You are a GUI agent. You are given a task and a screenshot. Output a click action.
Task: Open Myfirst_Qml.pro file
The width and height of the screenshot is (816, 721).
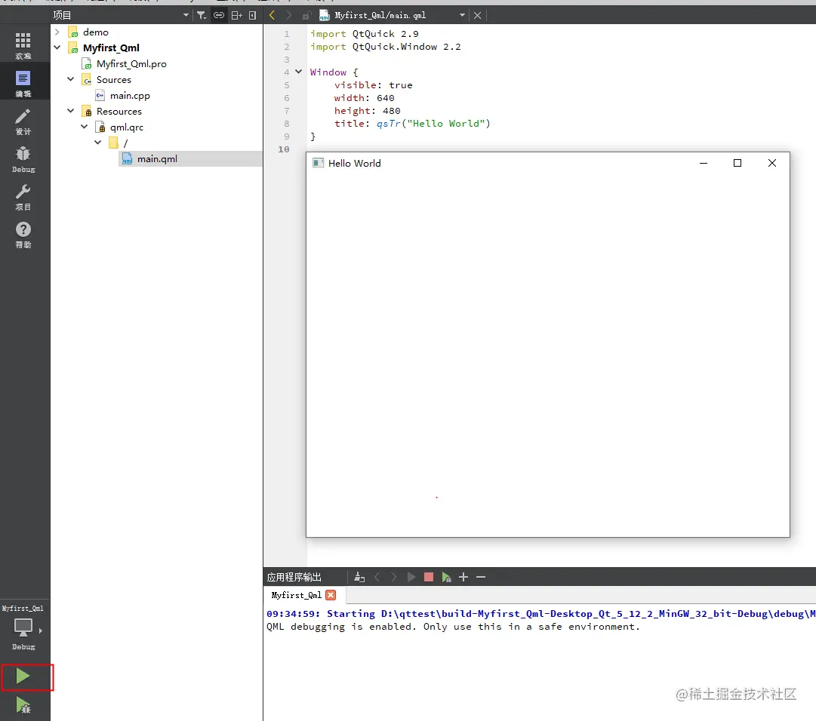coord(131,63)
